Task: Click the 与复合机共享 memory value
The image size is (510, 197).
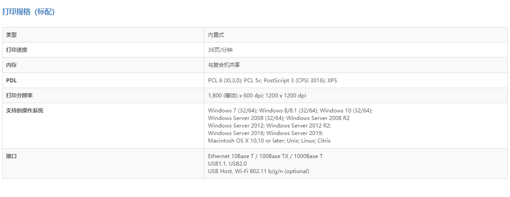Action: point(224,65)
